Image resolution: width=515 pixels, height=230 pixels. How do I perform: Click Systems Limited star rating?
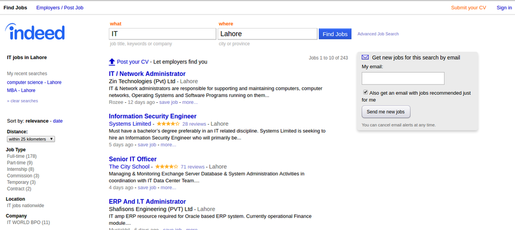pos(167,124)
